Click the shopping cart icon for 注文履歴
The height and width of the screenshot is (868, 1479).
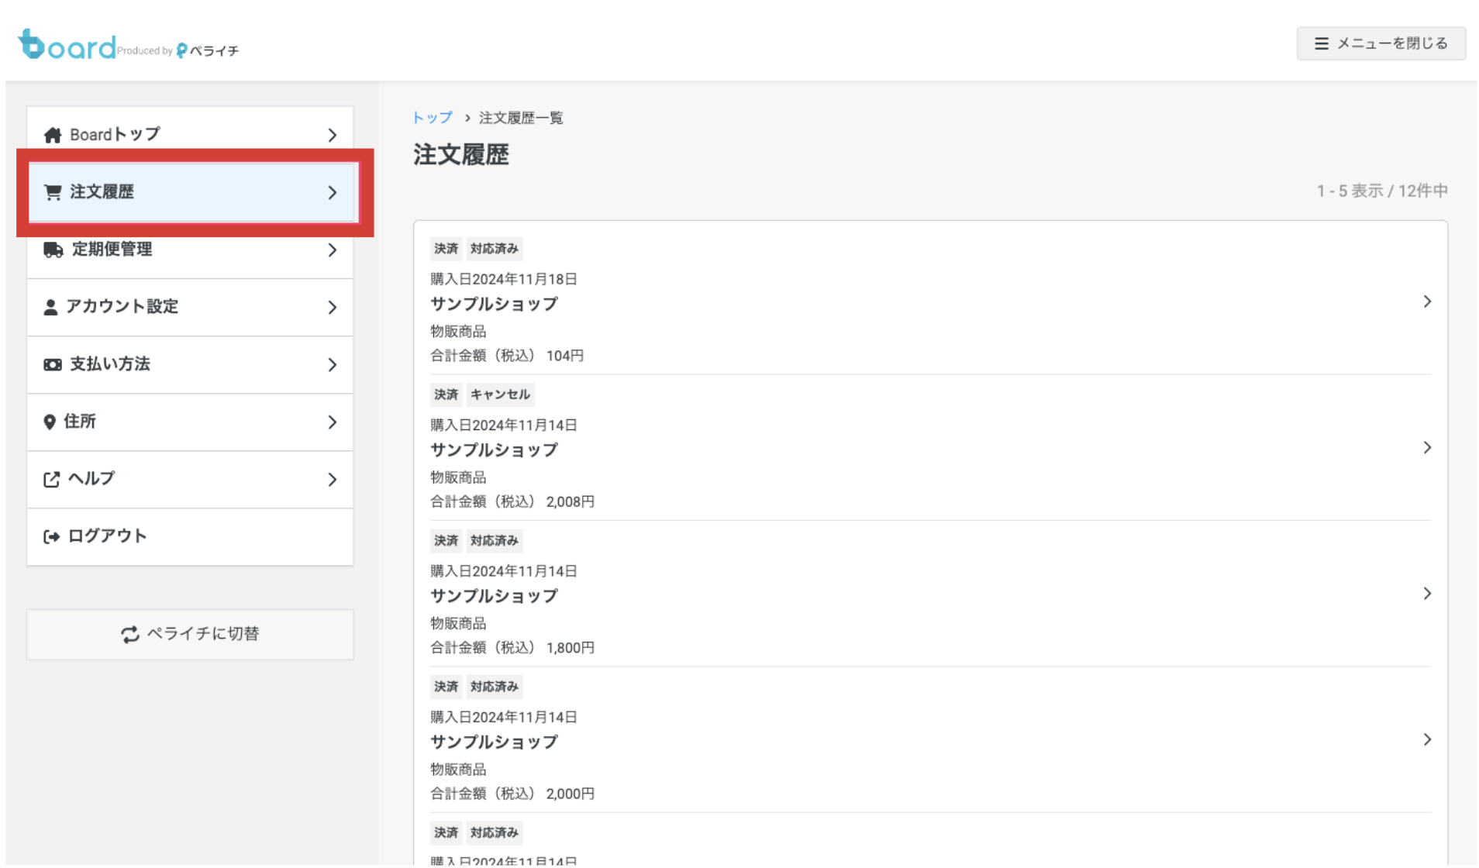coord(53,192)
